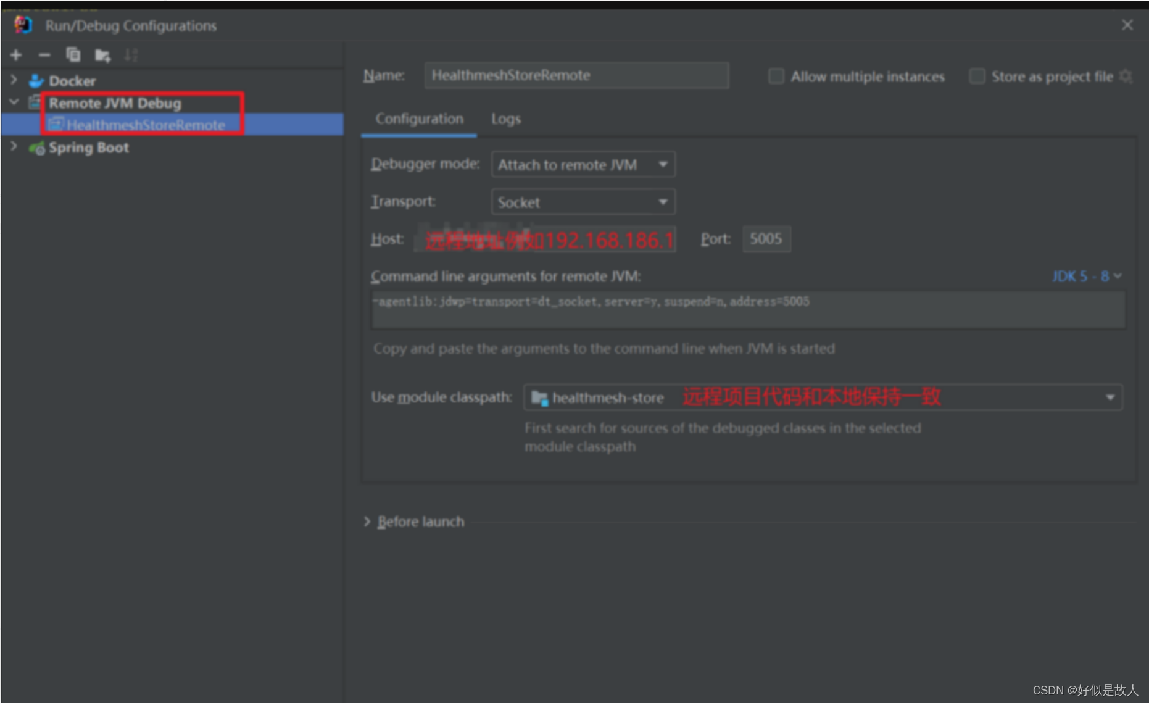Viewport: 1149px width, 703px height.
Task: Collapse the Remote JVM Debug node
Action: click(14, 102)
